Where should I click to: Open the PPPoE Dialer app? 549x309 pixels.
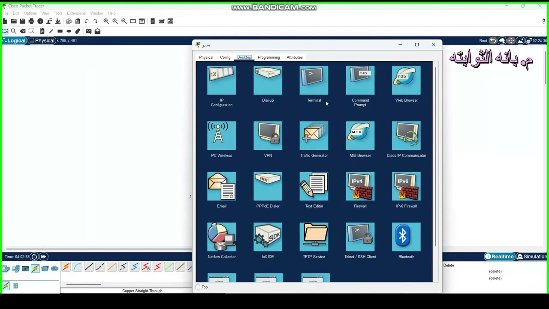click(268, 186)
